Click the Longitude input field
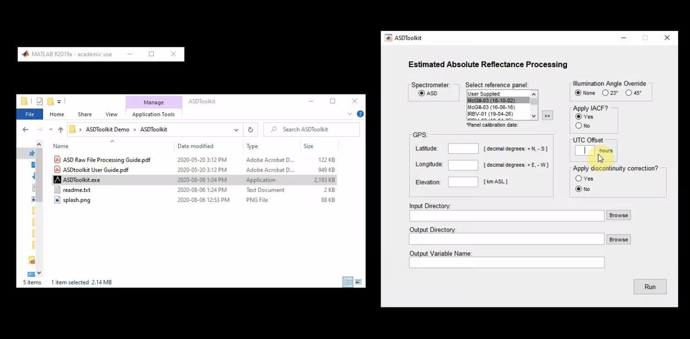690x339 pixels. 463,165
